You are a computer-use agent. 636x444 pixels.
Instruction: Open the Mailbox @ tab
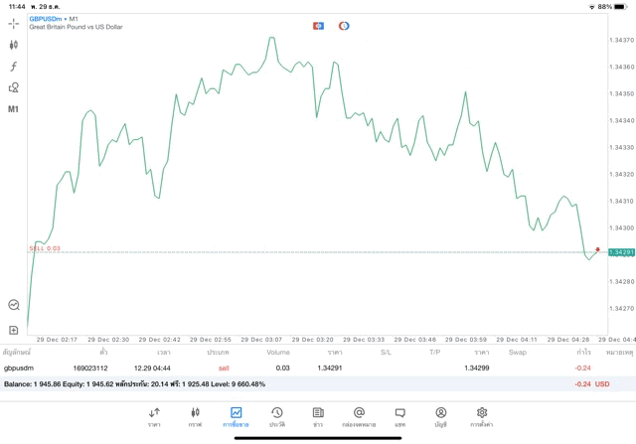pos(359,417)
